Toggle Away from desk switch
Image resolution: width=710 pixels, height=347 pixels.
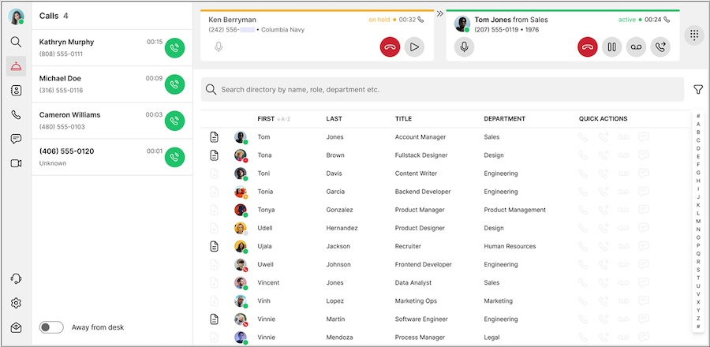pos(51,327)
